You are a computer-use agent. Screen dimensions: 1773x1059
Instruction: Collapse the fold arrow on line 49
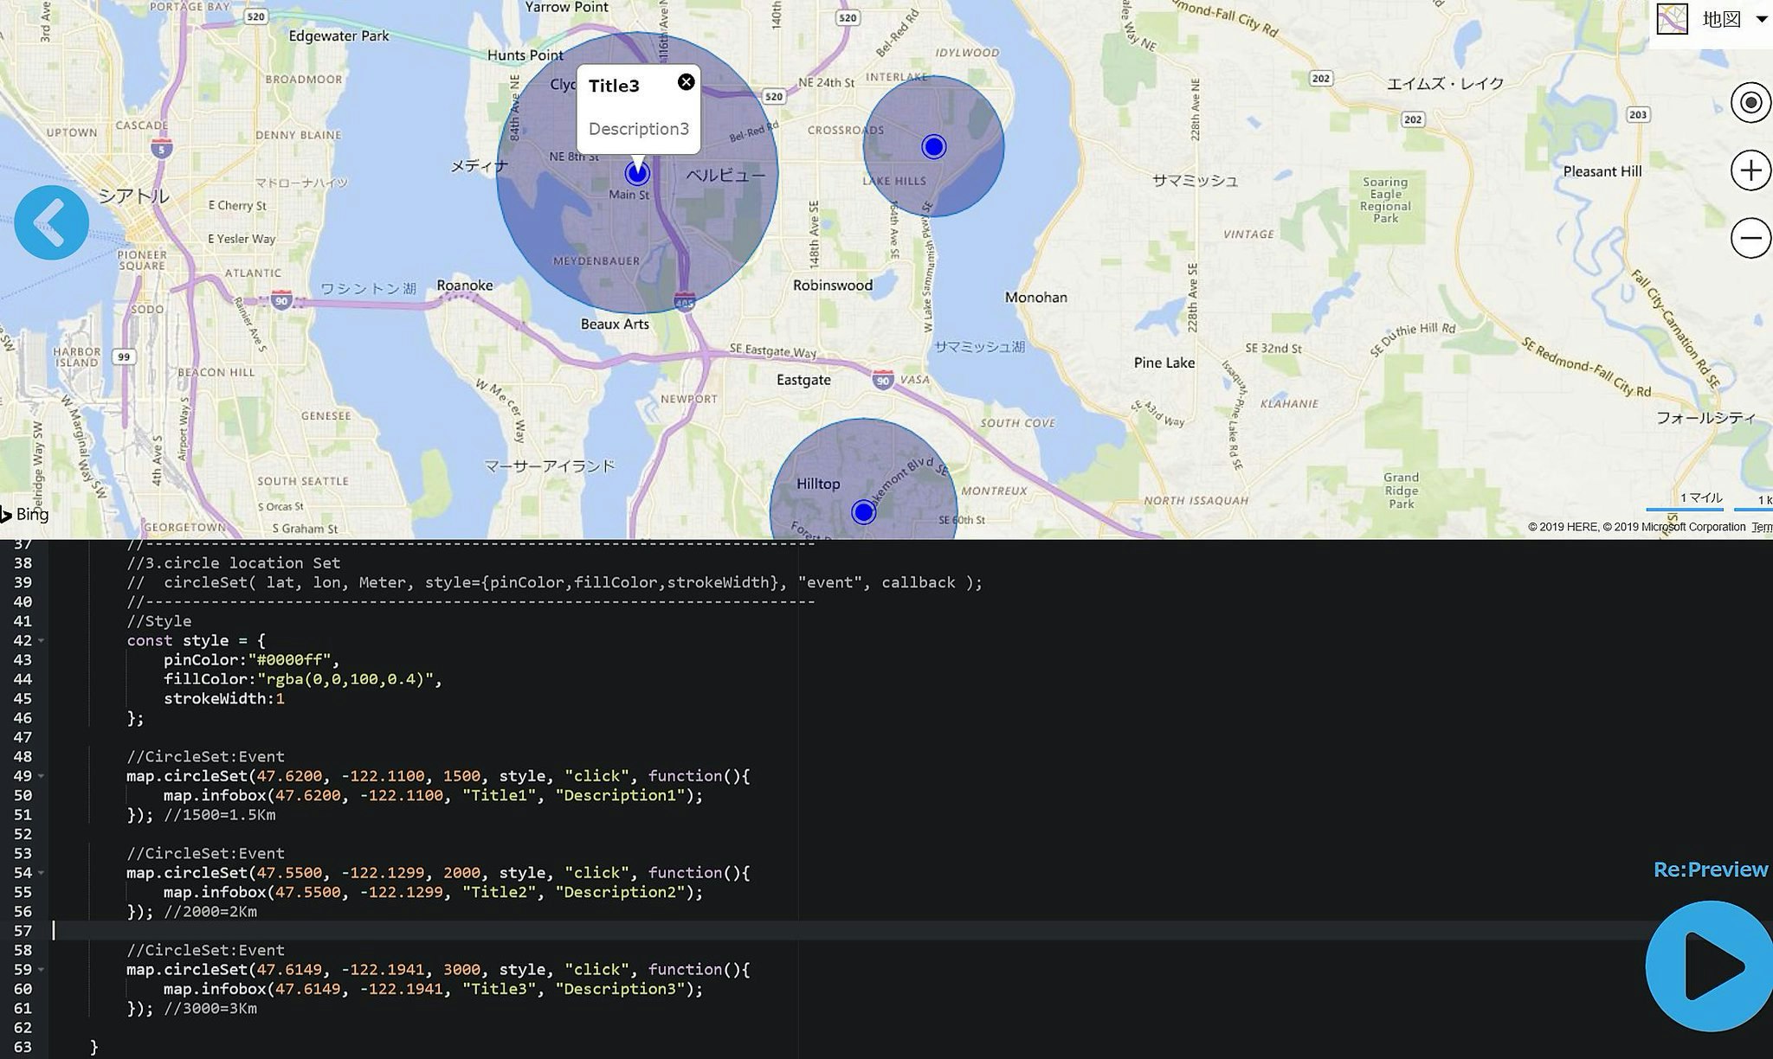tap(40, 777)
